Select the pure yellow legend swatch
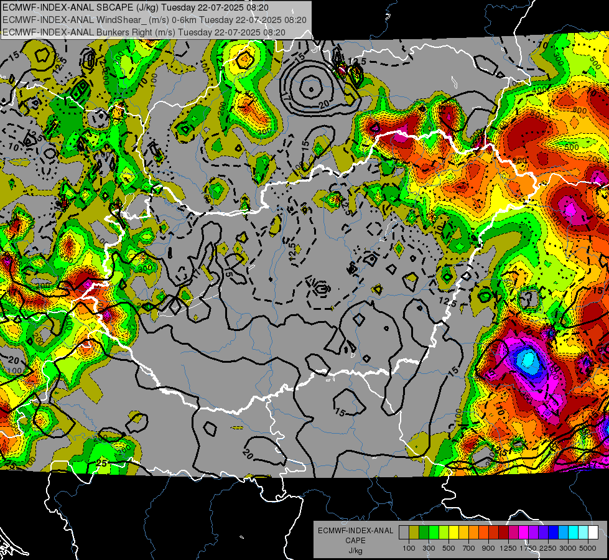The width and height of the screenshot is (609, 560). click(453, 533)
